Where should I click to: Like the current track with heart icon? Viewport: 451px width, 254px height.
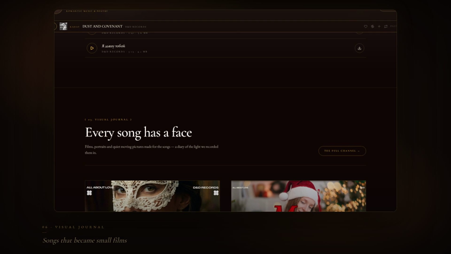tap(366, 27)
